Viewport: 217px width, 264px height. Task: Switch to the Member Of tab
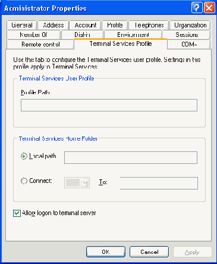33,35
